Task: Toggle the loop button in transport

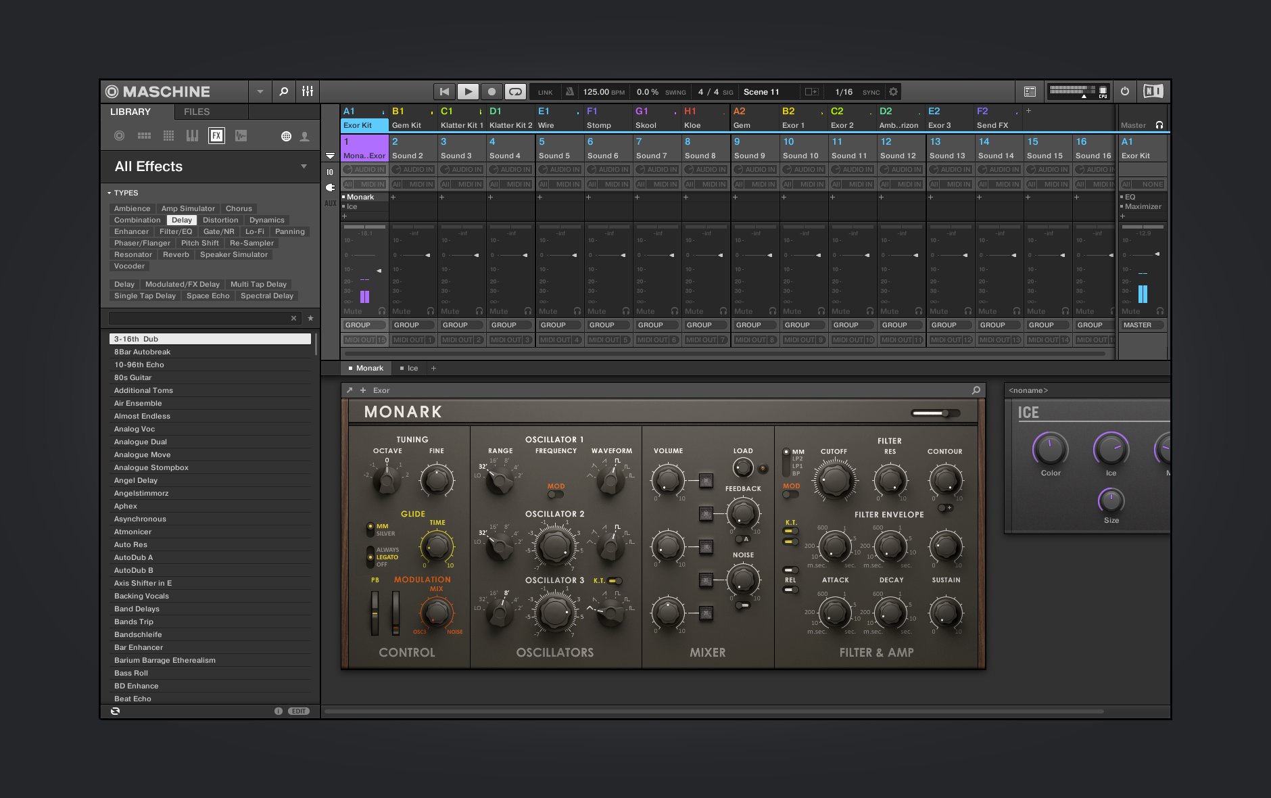Action: (x=515, y=92)
